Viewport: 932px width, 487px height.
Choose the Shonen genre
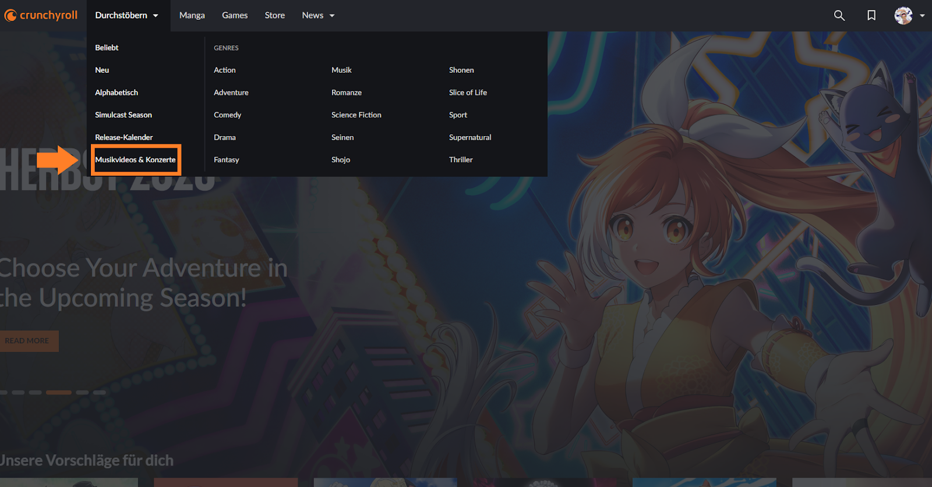coord(461,70)
